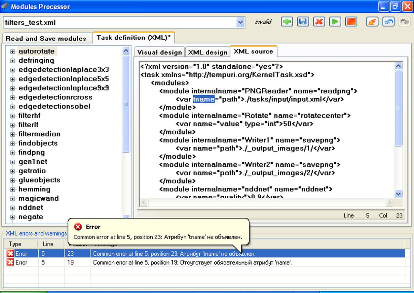
Task: Expand the findobjects tree node
Action: pos(13,144)
